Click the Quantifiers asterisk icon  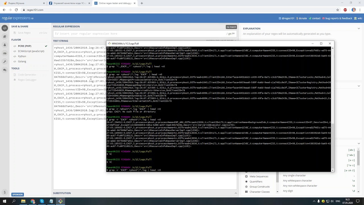coord(246,182)
